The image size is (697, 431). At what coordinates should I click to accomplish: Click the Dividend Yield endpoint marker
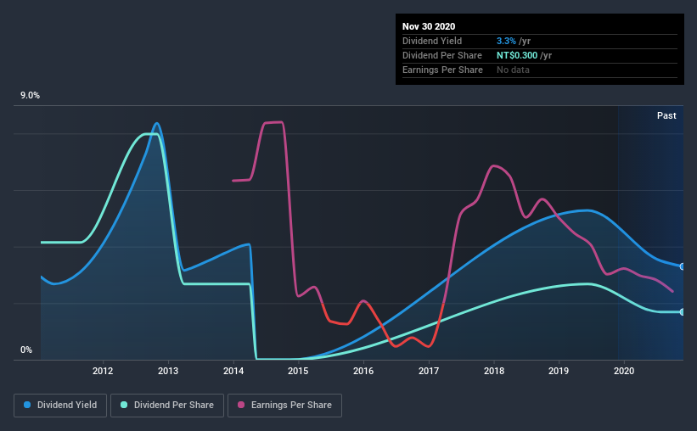[683, 266]
